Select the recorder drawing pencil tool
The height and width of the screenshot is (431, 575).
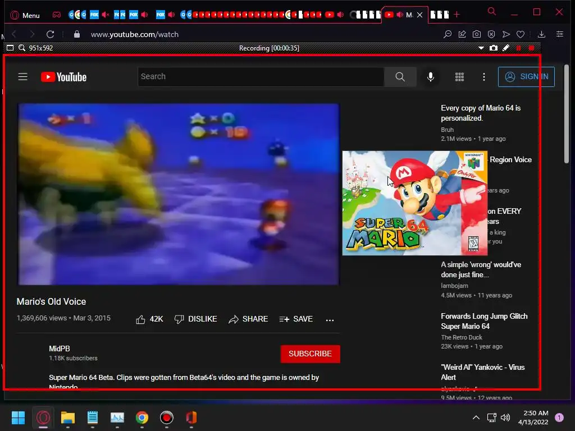(x=506, y=48)
